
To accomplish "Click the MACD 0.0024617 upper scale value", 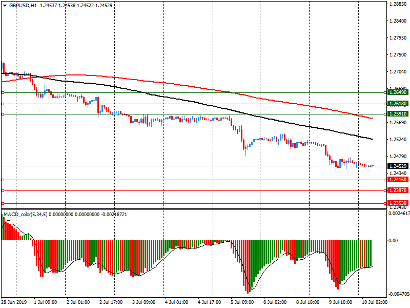I will point(399,214).
